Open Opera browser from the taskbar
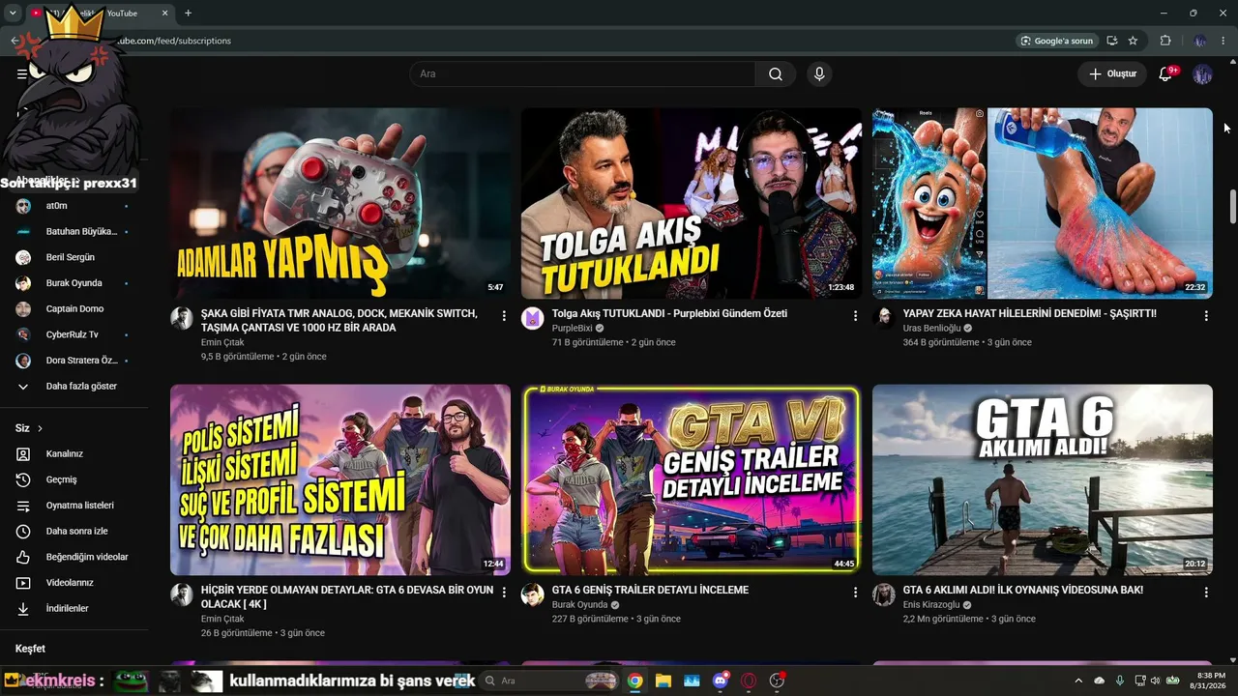The height and width of the screenshot is (696, 1238). (749, 681)
